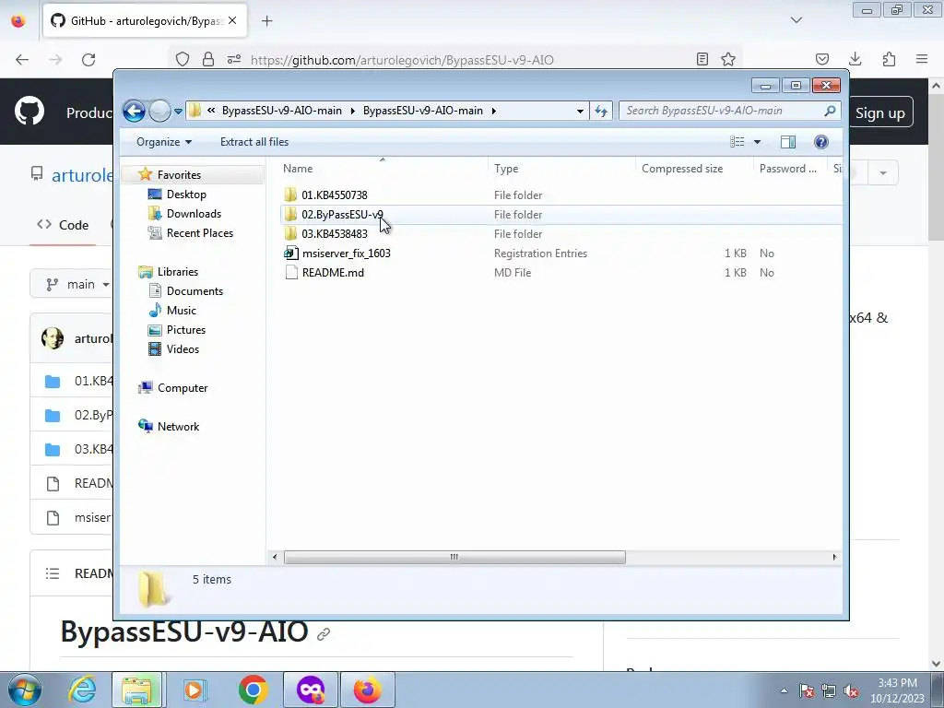The height and width of the screenshot is (708, 944).
Task: Click Firefox back button
Action: point(22,60)
